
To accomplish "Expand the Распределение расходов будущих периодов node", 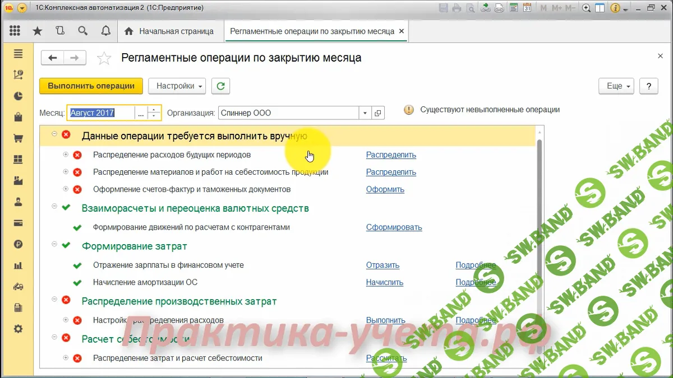I will [66, 155].
